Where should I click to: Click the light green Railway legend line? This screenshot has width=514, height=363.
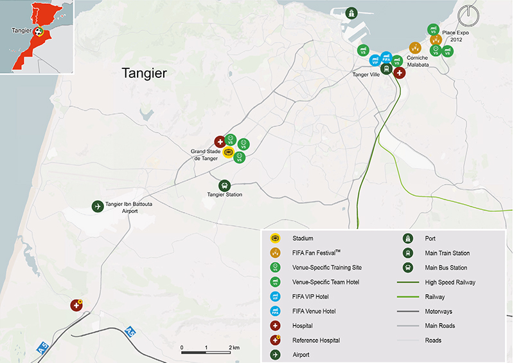coord(408,297)
